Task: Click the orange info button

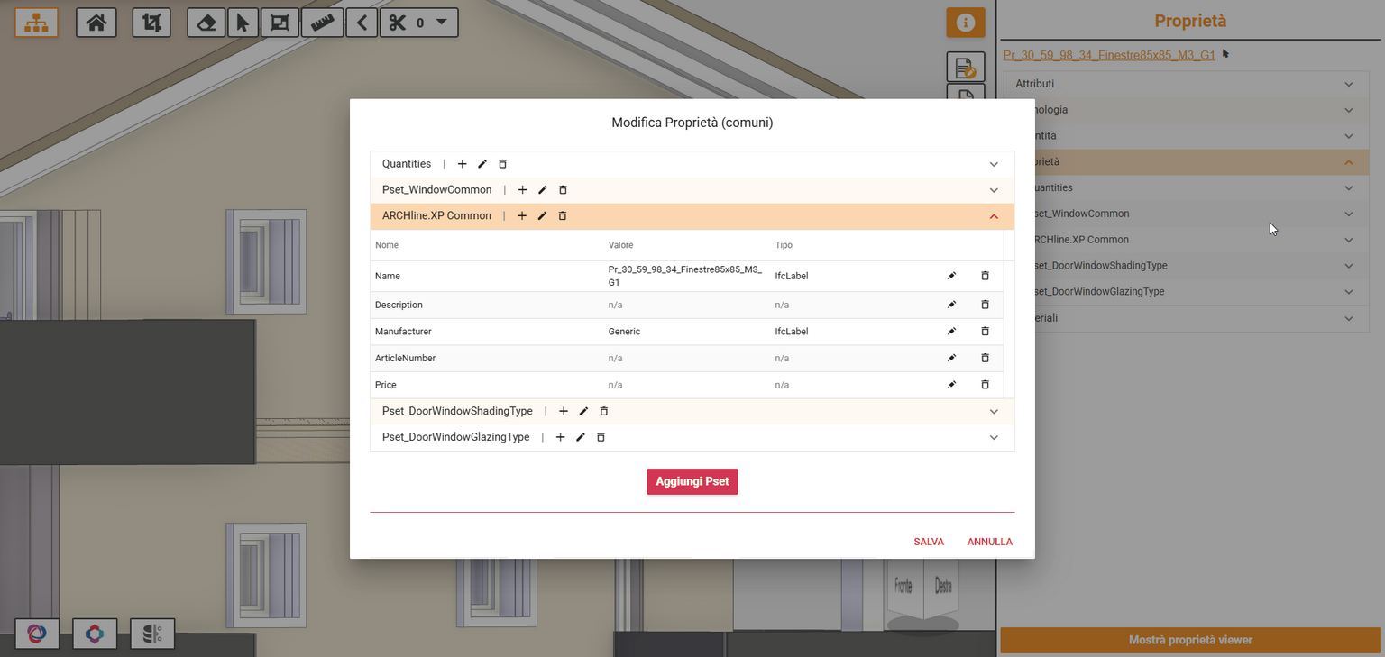Action: (x=965, y=23)
